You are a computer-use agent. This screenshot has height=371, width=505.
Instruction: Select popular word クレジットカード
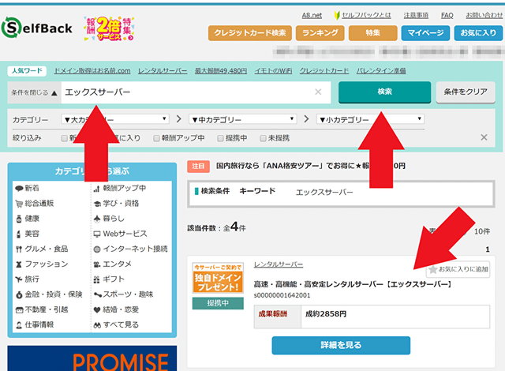pos(324,71)
